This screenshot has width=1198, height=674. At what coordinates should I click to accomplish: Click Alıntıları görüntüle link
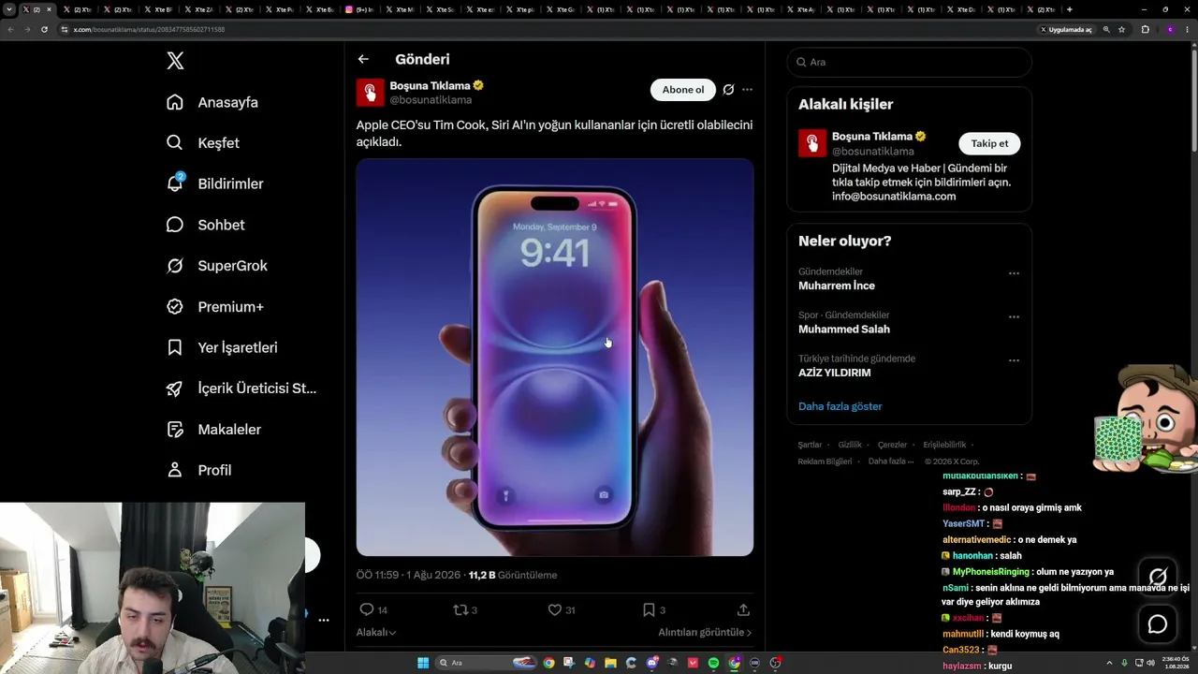[x=705, y=633]
